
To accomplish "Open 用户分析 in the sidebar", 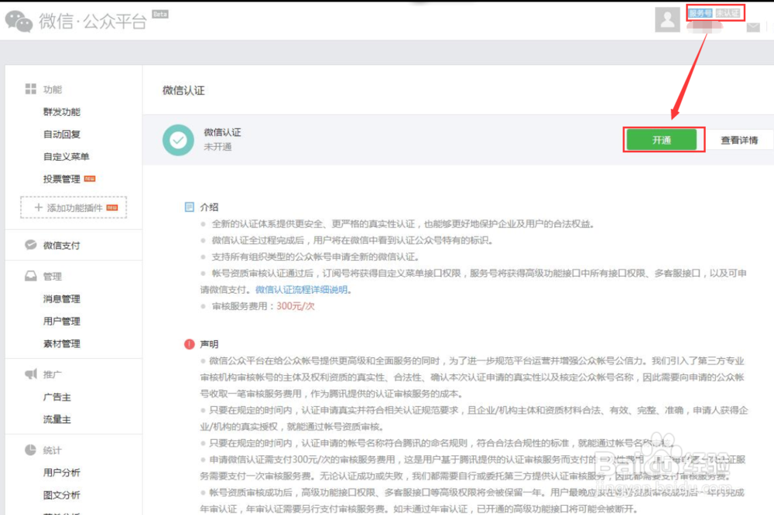I will [62, 472].
